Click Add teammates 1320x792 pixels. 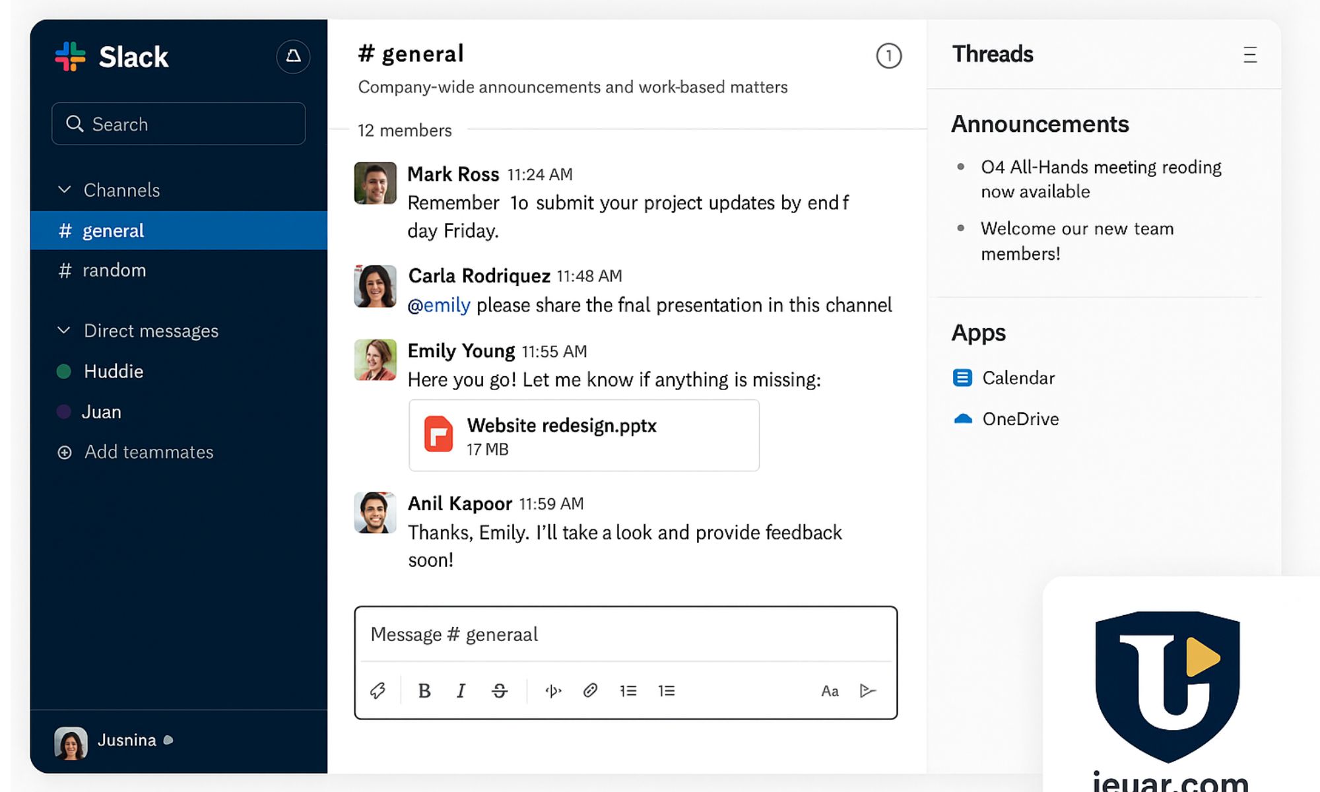[x=148, y=452]
